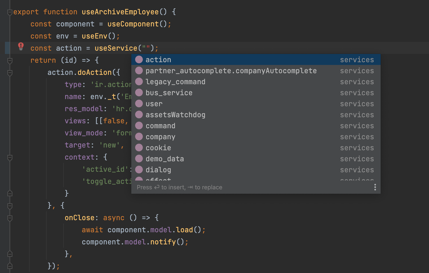Click the "Press to insert" hint footer
The height and width of the screenshot is (273, 429).
(180, 187)
